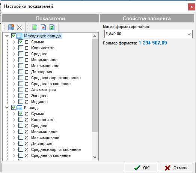Click the table icon beside Расход
The height and width of the screenshot is (173, 196).
19,108
